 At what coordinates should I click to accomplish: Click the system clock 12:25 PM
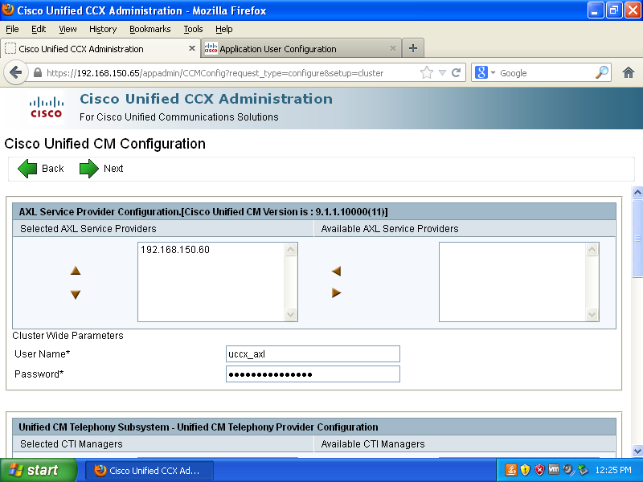(613, 470)
